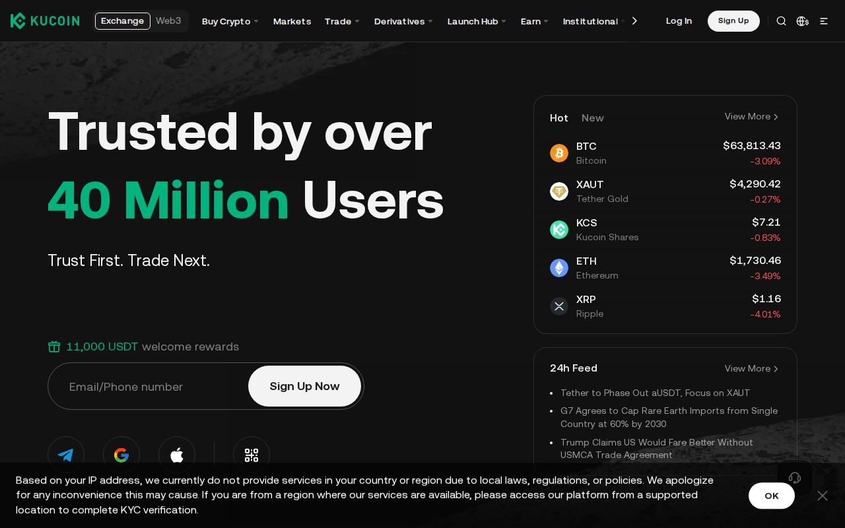Sign up with Google icon

coord(121,455)
